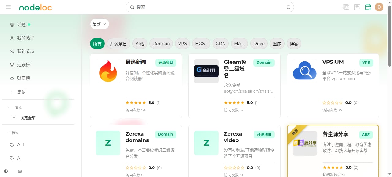Open the user avatar D menu
This screenshot has height=177, width=392.
(379, 7)
